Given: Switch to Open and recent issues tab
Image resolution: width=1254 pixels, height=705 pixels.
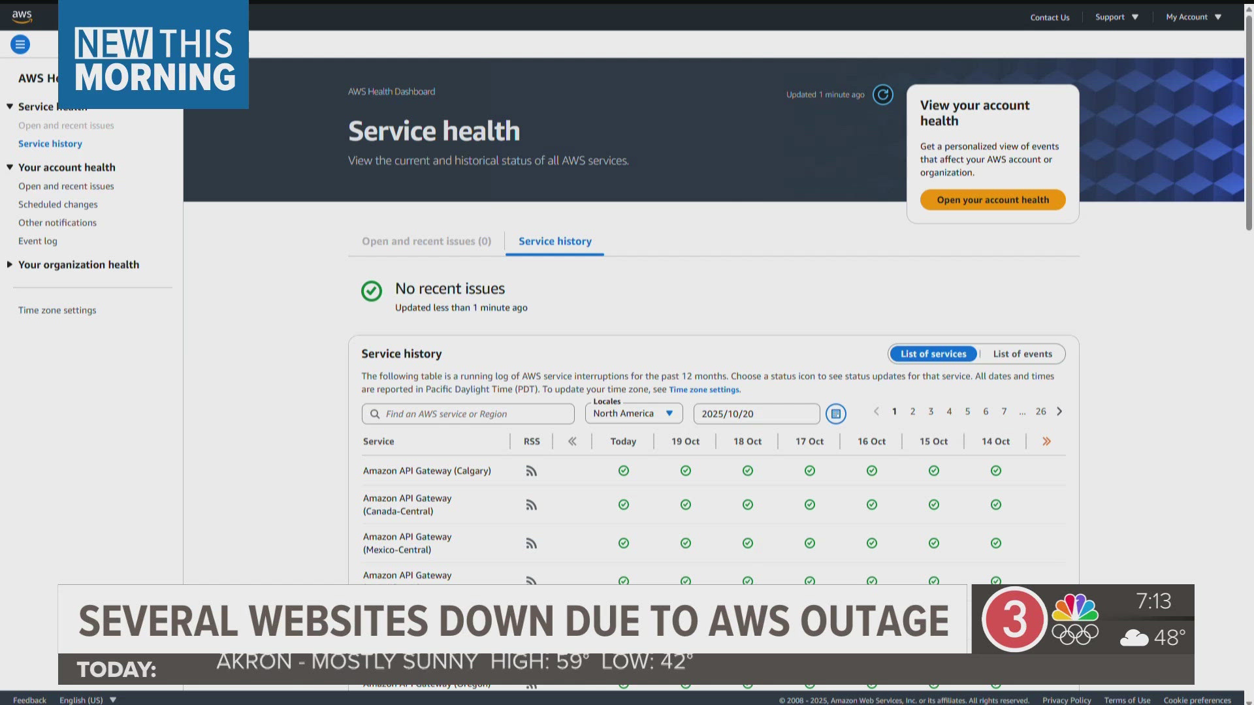Looking at the screenshot, I should coord(426,241).
